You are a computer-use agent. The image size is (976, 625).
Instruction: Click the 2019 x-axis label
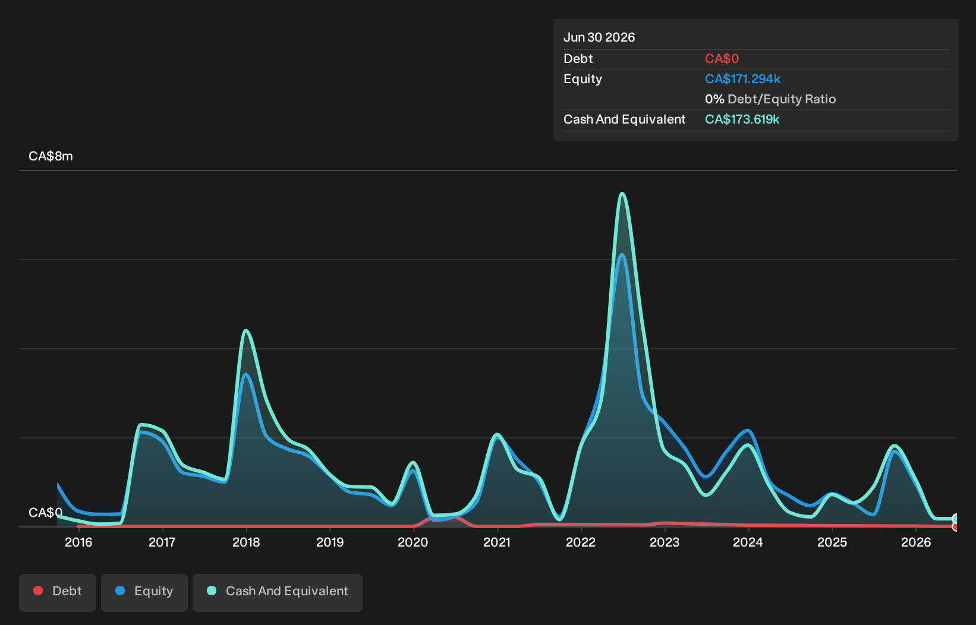[x=330, y=542]
